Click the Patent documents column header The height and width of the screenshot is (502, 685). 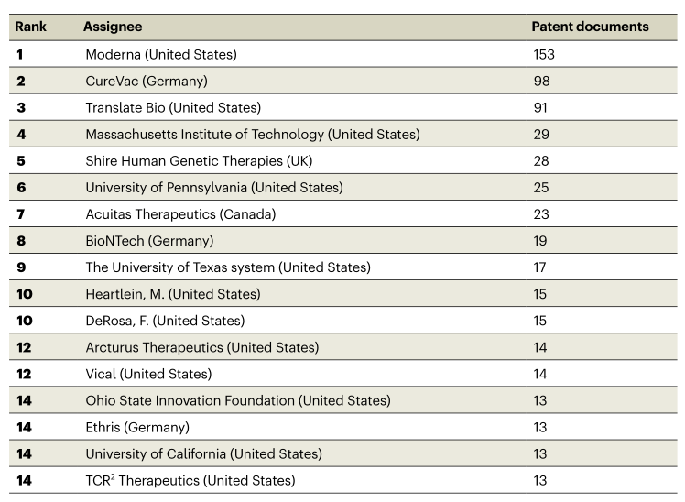click(x=590, y=27)
